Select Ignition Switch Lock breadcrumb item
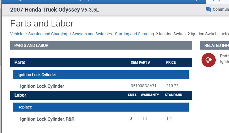The width and height of the screenshot is (229, 133). coord(210,34)
